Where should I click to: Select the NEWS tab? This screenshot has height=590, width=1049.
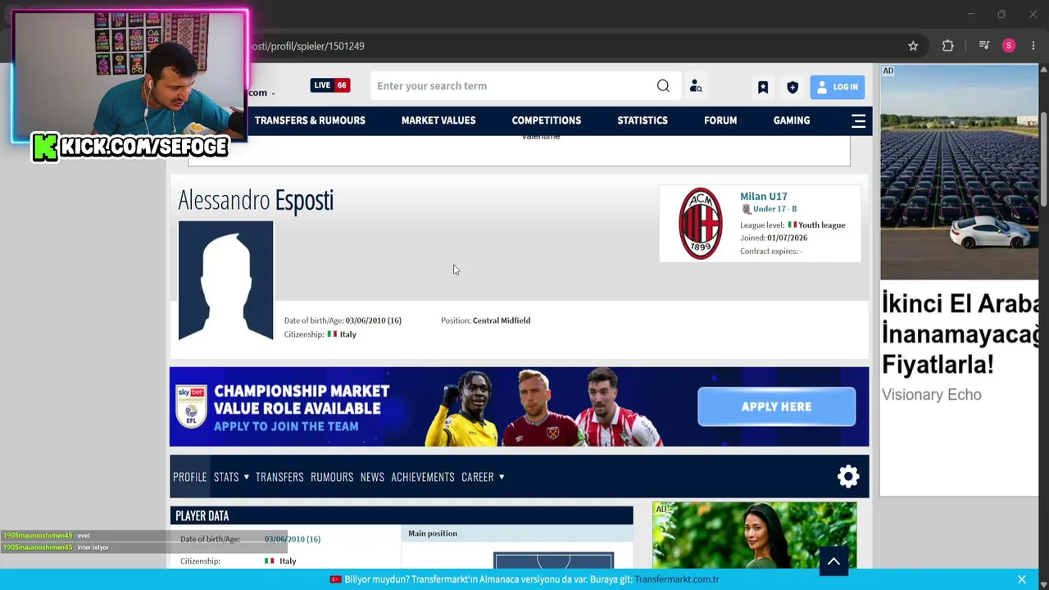[372, 477]
